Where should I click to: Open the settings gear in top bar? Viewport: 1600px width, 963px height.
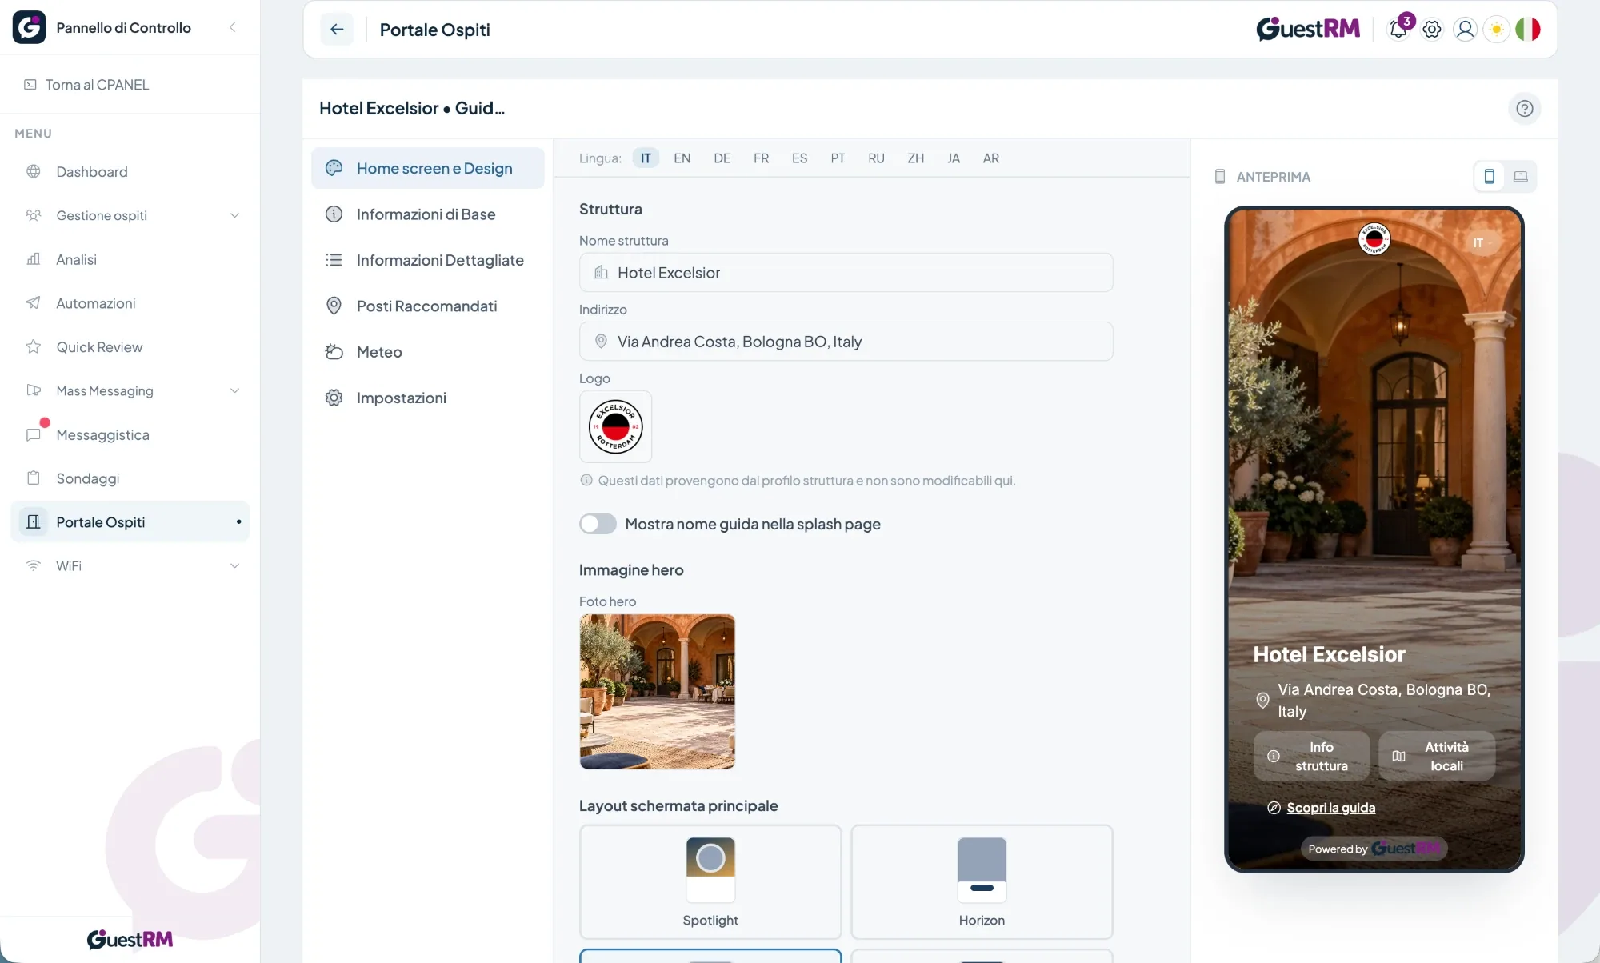(1432, 30)
